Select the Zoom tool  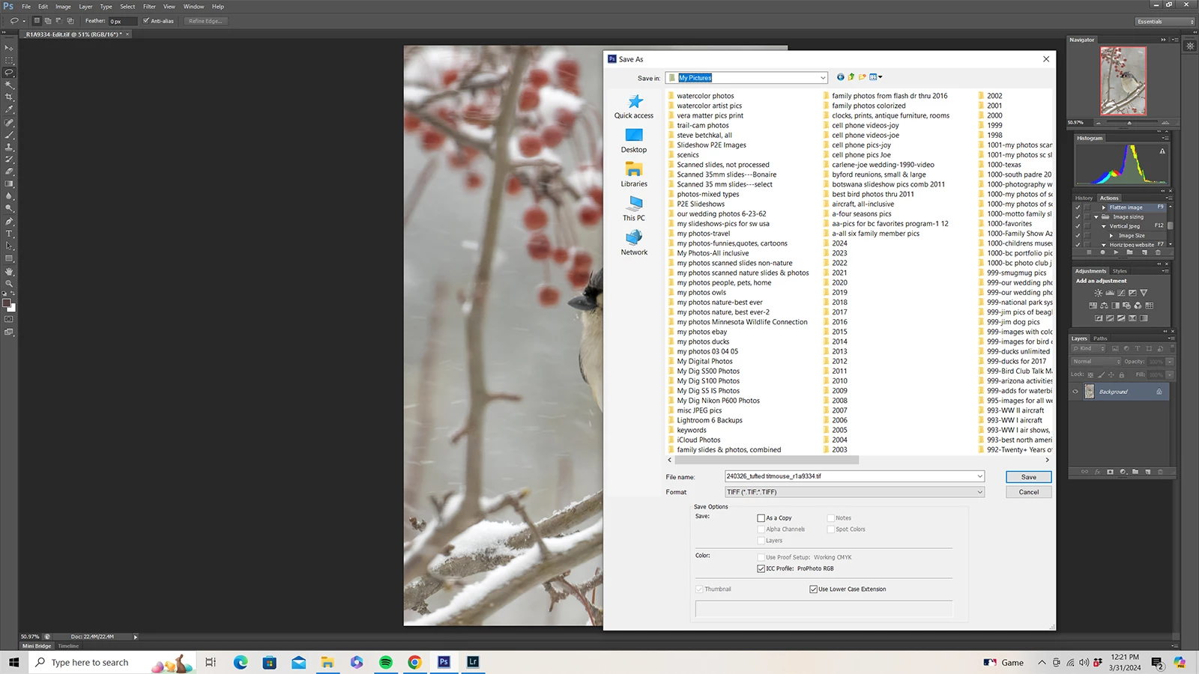click(x=9, y=284)
